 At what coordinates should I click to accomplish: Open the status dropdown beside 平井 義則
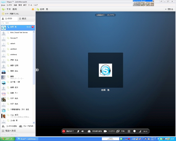coord(3,9)
